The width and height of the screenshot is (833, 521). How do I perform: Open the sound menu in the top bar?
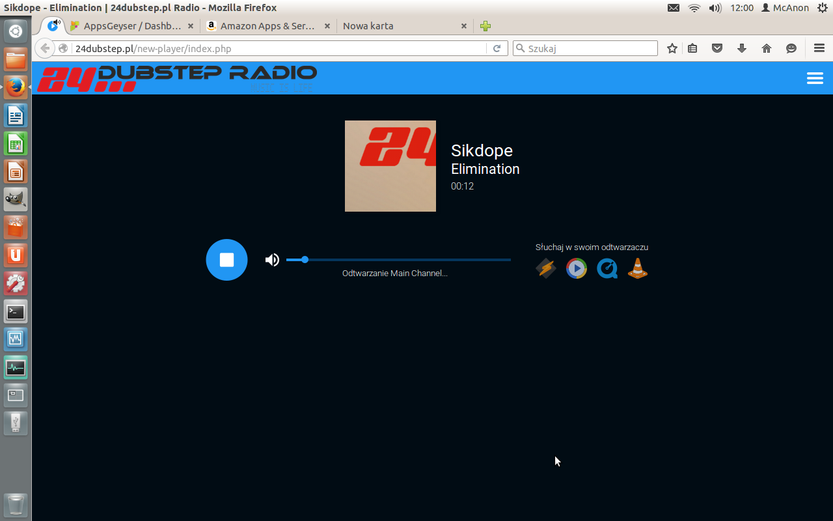pyautogui.click(x=716, y=8)
